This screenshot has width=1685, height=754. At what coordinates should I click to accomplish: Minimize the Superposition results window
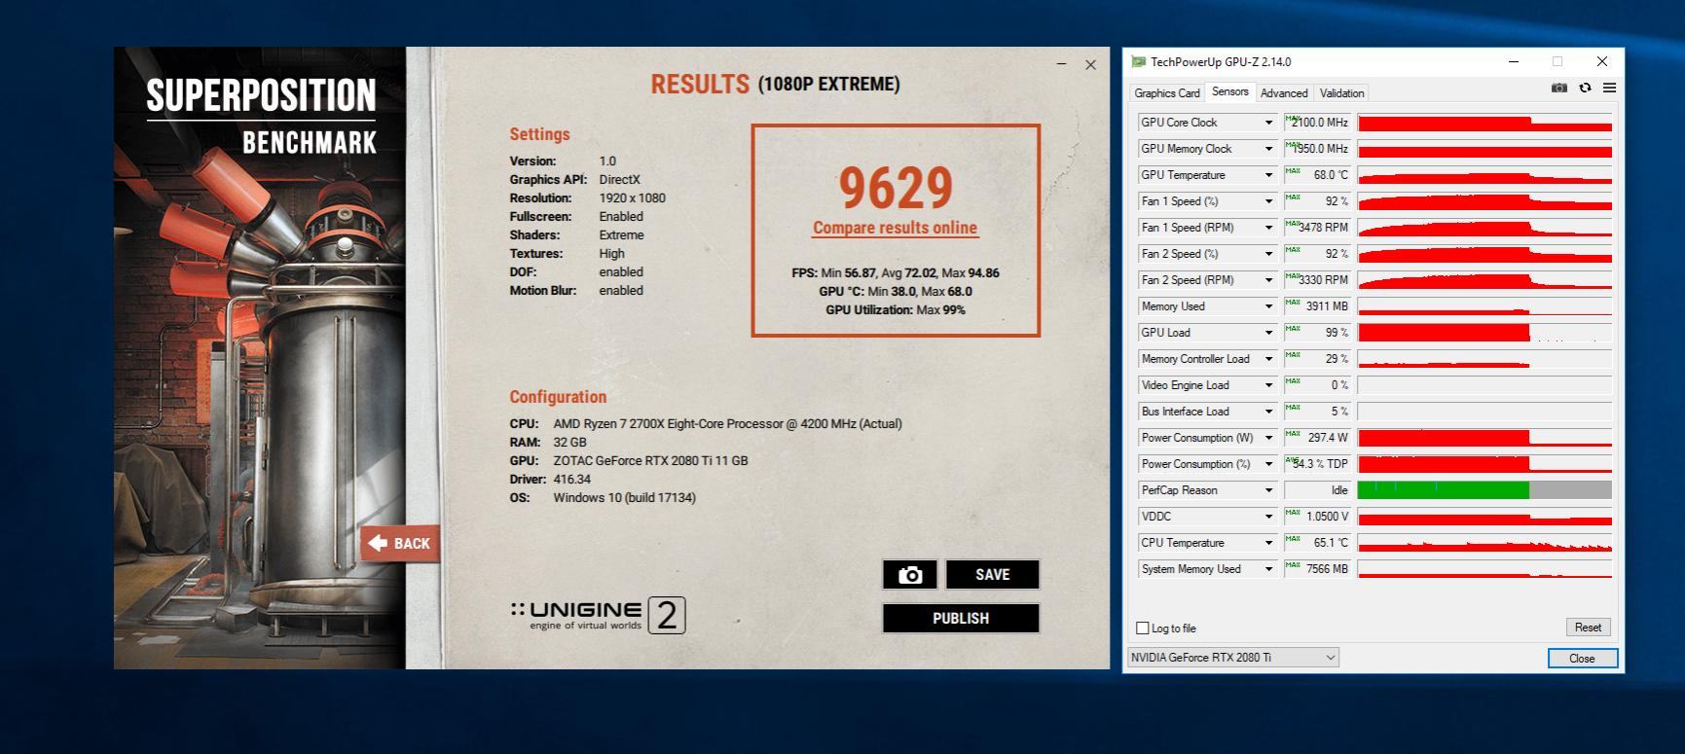tap(1061, 65)
